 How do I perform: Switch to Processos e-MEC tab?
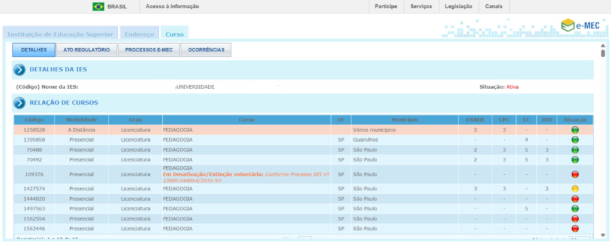click(149, 50)
